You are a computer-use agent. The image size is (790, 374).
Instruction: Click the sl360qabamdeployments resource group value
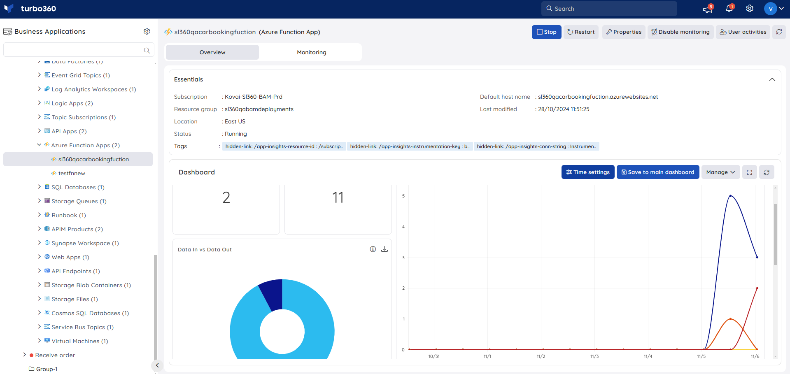click(x=259, y=109)
